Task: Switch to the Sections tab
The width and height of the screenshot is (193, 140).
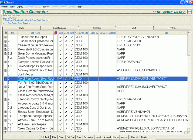Action: 97,28
